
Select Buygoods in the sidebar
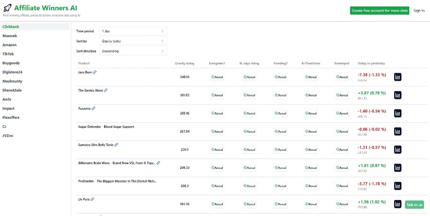11,63
